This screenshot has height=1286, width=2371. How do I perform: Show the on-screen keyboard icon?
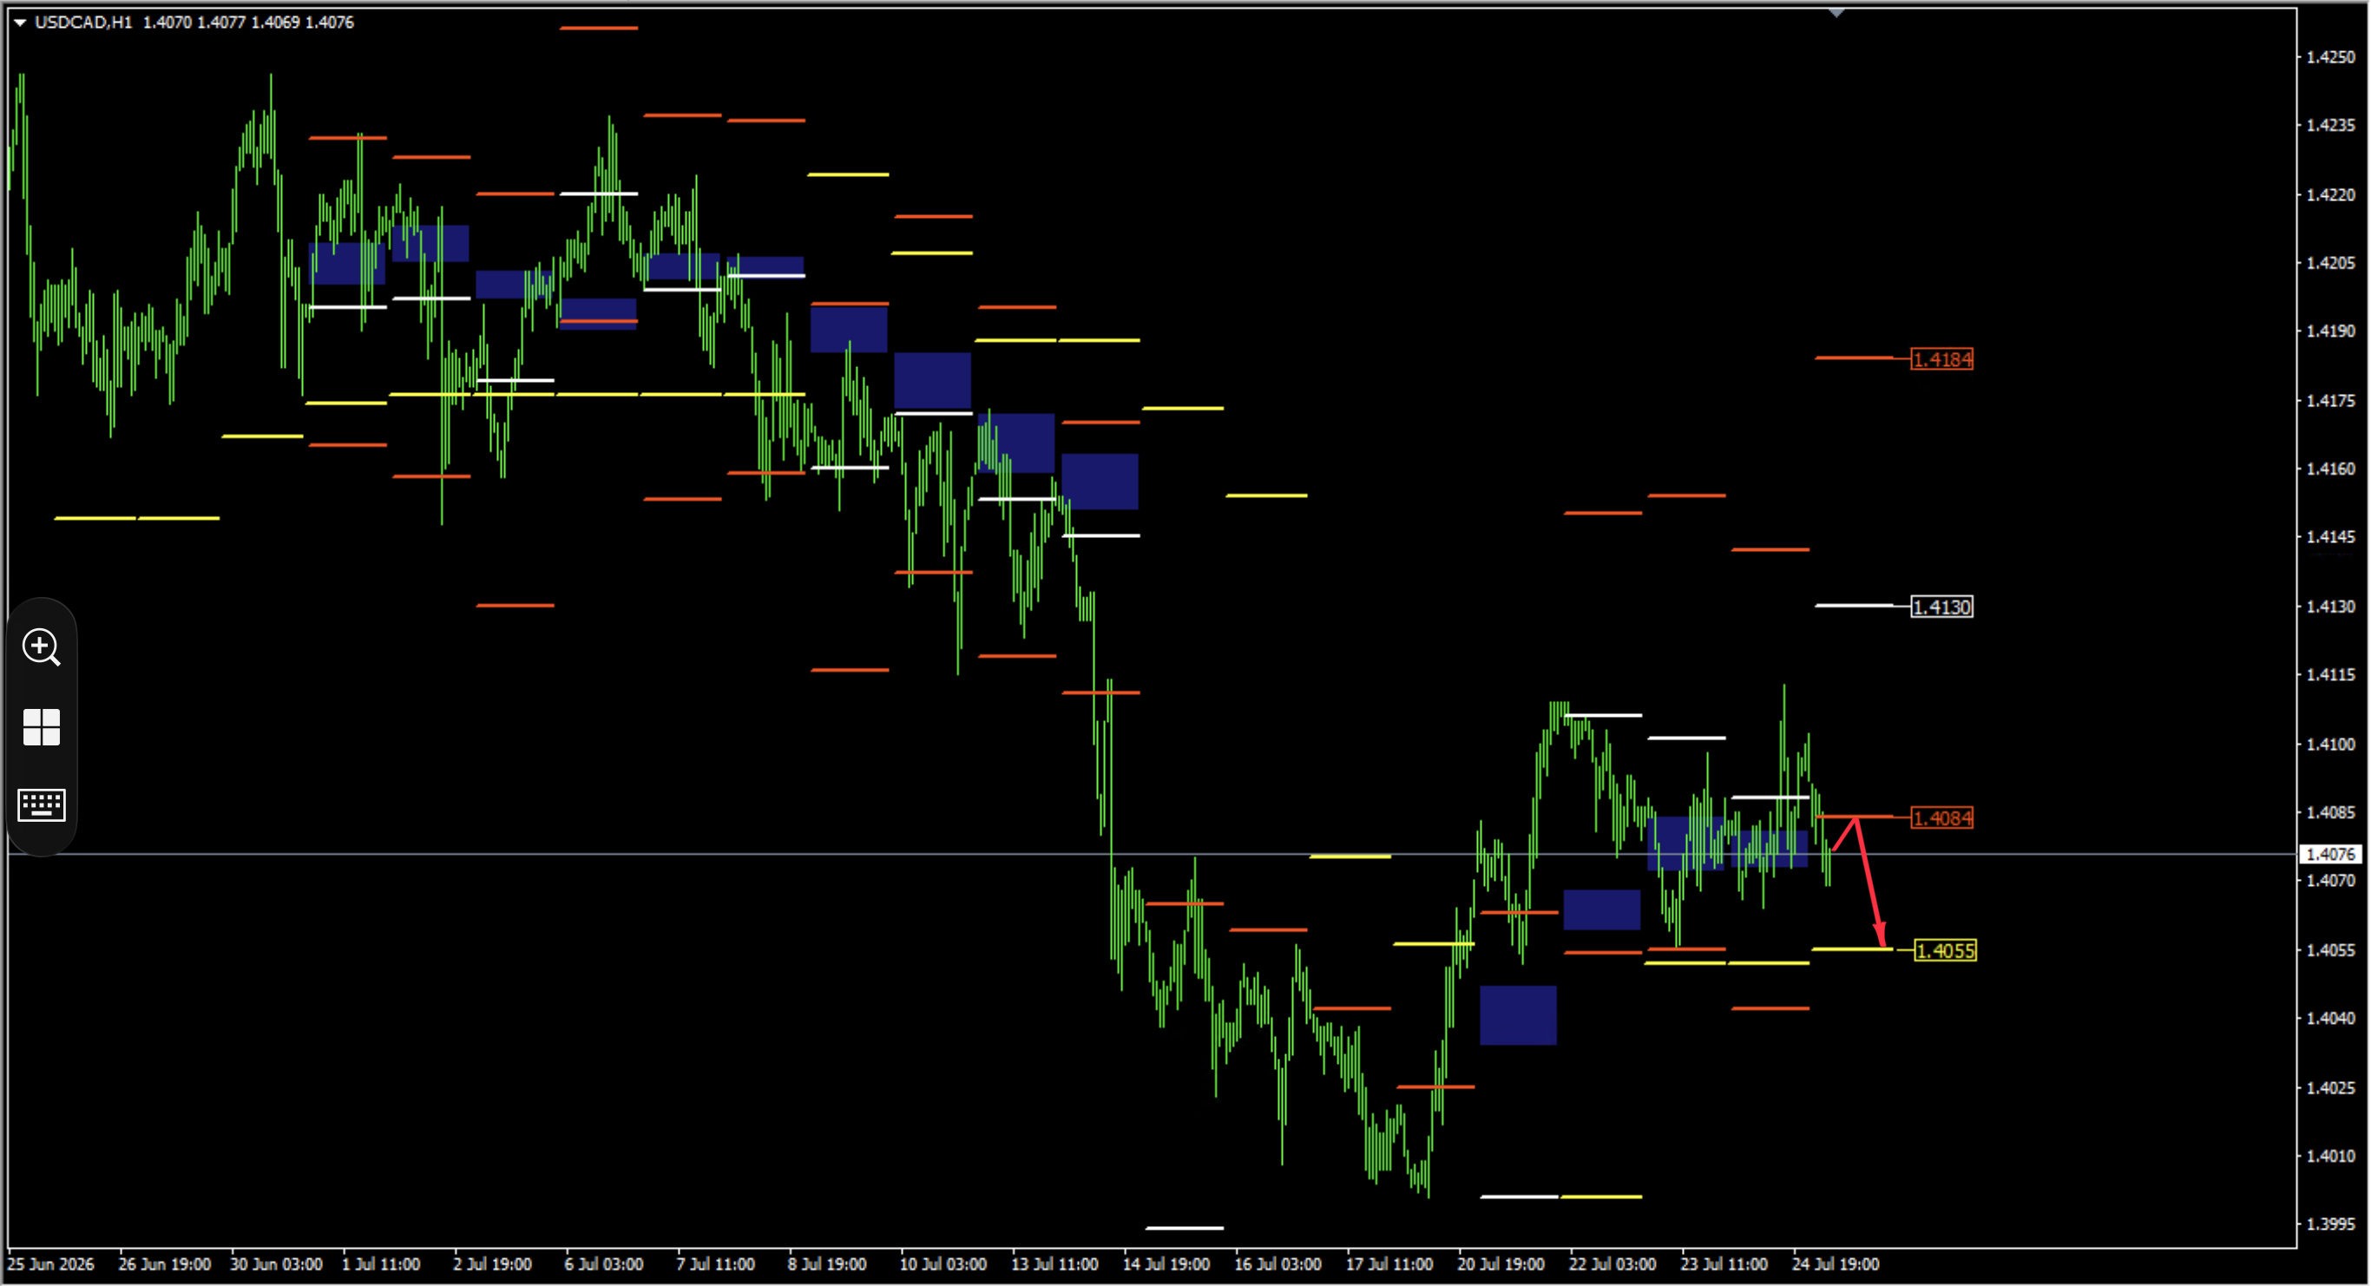(42, 805)
